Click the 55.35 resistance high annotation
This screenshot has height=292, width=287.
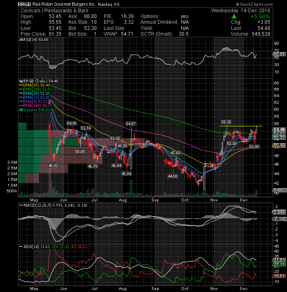[x=226, y=122]
